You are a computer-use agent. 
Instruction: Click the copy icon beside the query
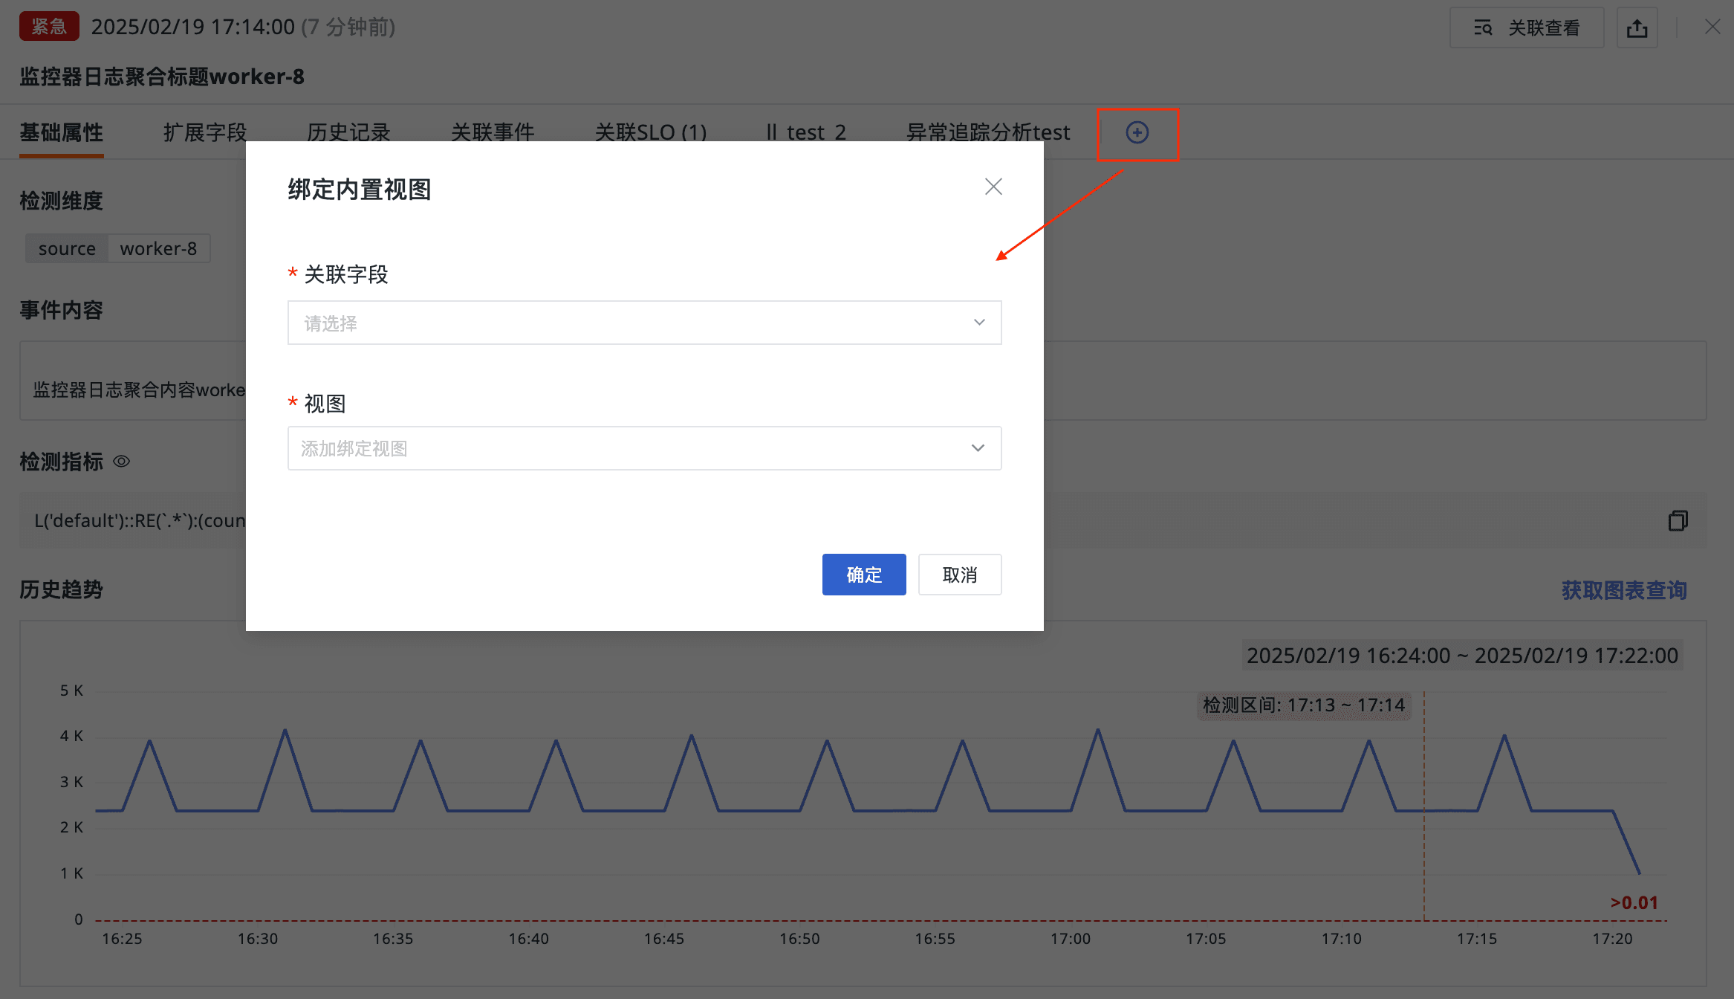tap(1678, 520)
